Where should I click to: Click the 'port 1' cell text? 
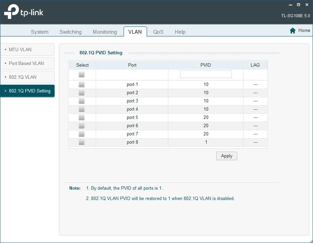tap(132, 85)
